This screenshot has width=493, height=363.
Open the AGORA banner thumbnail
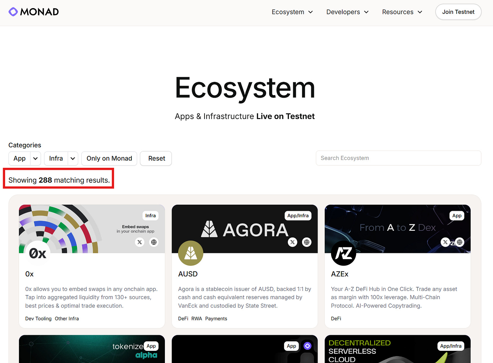pos(245,229)
